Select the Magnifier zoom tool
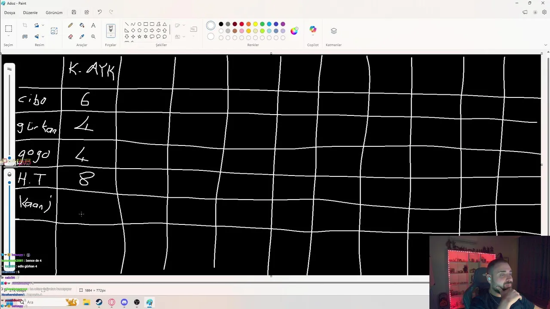 (x=93, y=36)
